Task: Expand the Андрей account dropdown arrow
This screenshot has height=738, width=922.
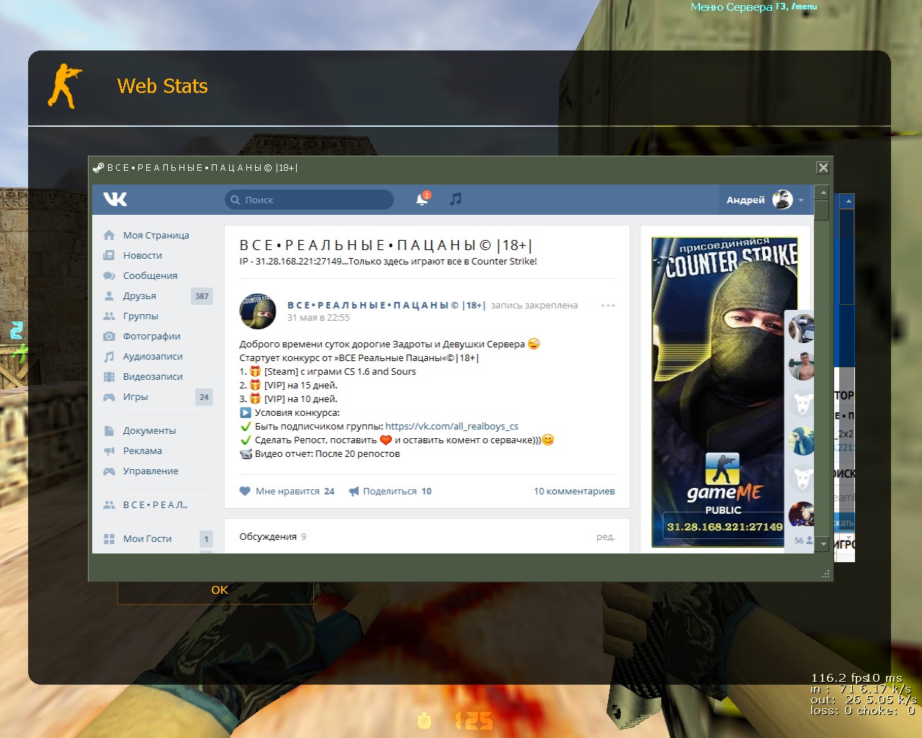Action: click(801, 200)
